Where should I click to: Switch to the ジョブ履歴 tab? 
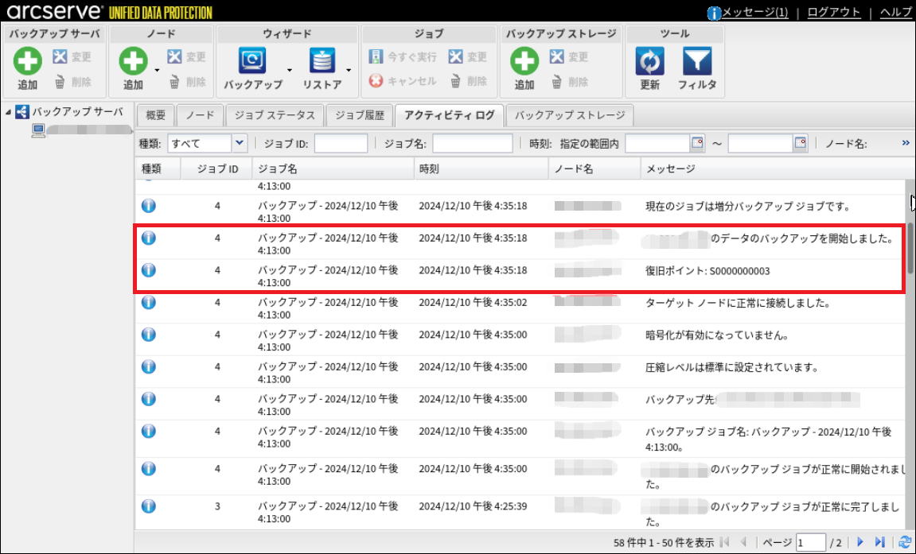(x=360, y=115)
